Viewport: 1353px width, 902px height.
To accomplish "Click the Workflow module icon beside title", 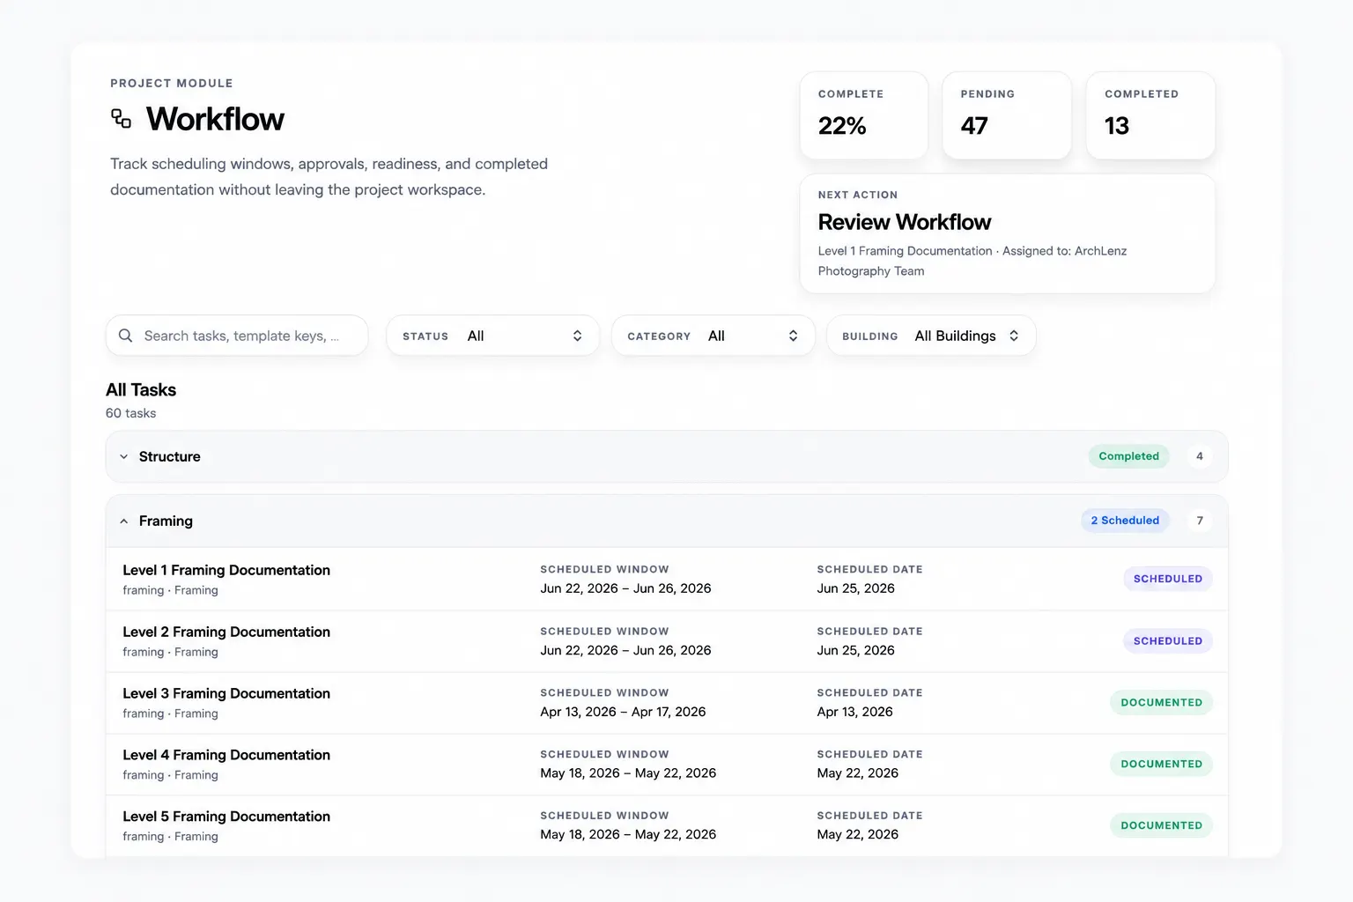I will point(122,119).
